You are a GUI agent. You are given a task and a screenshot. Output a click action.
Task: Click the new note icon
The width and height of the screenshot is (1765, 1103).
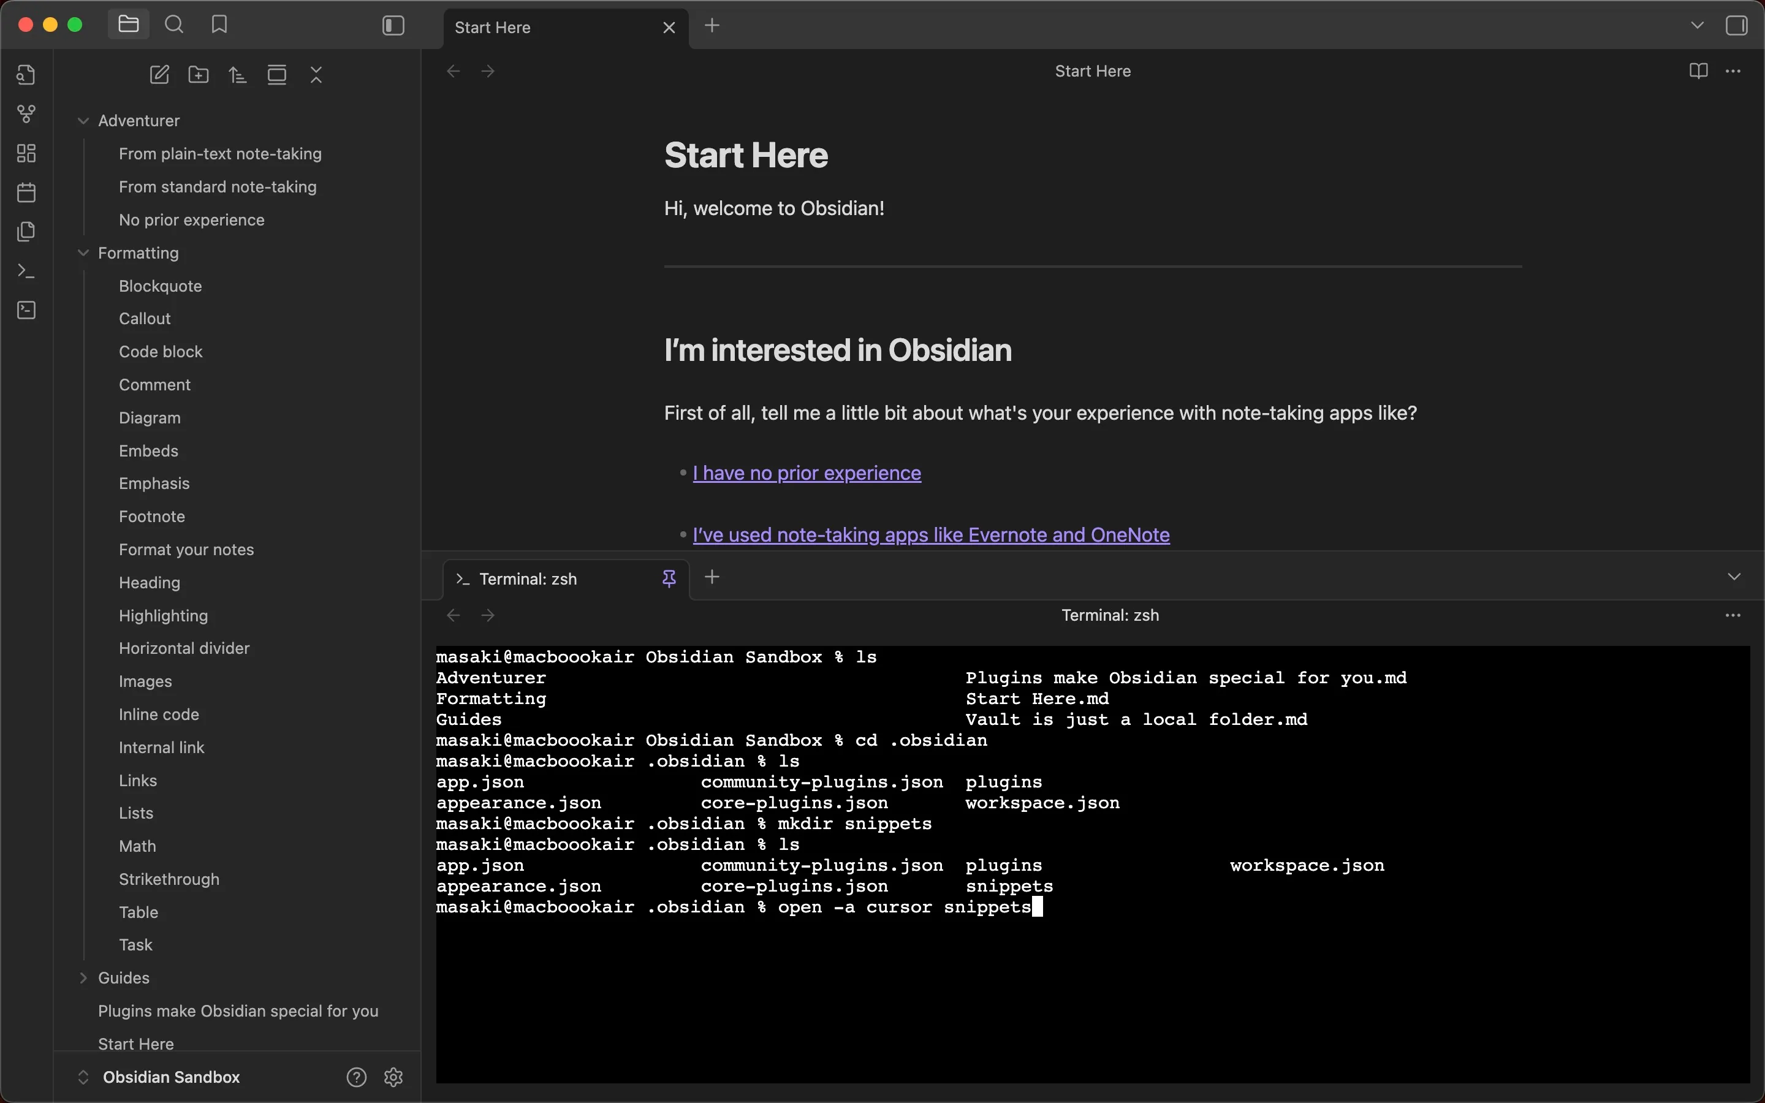click(x=160, y=74)
